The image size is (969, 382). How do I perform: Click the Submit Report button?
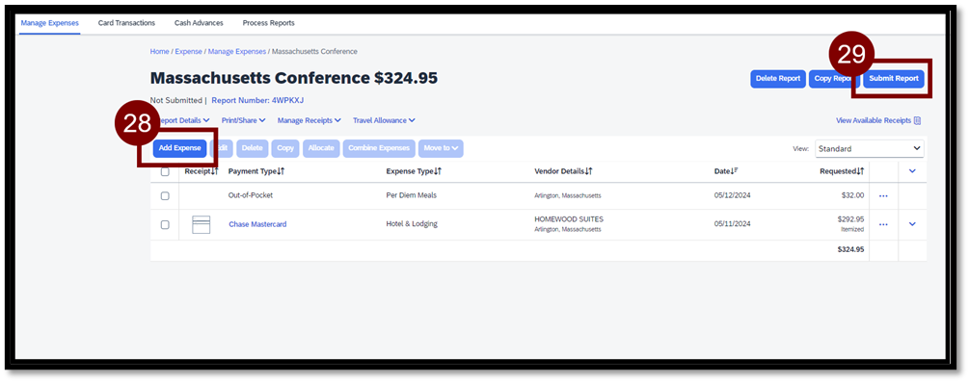[x=894, y=79]
